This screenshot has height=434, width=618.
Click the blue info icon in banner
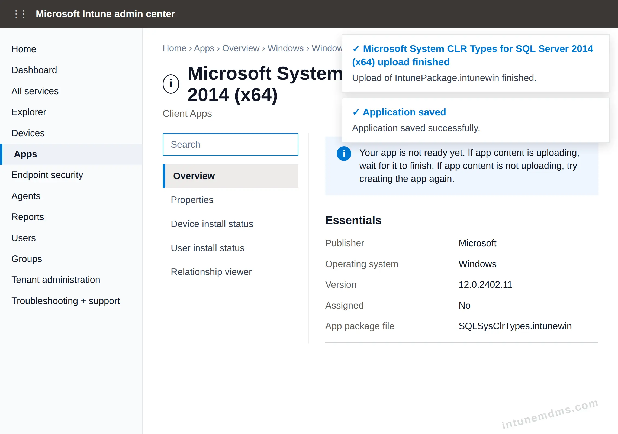click(x=344, y=153)
